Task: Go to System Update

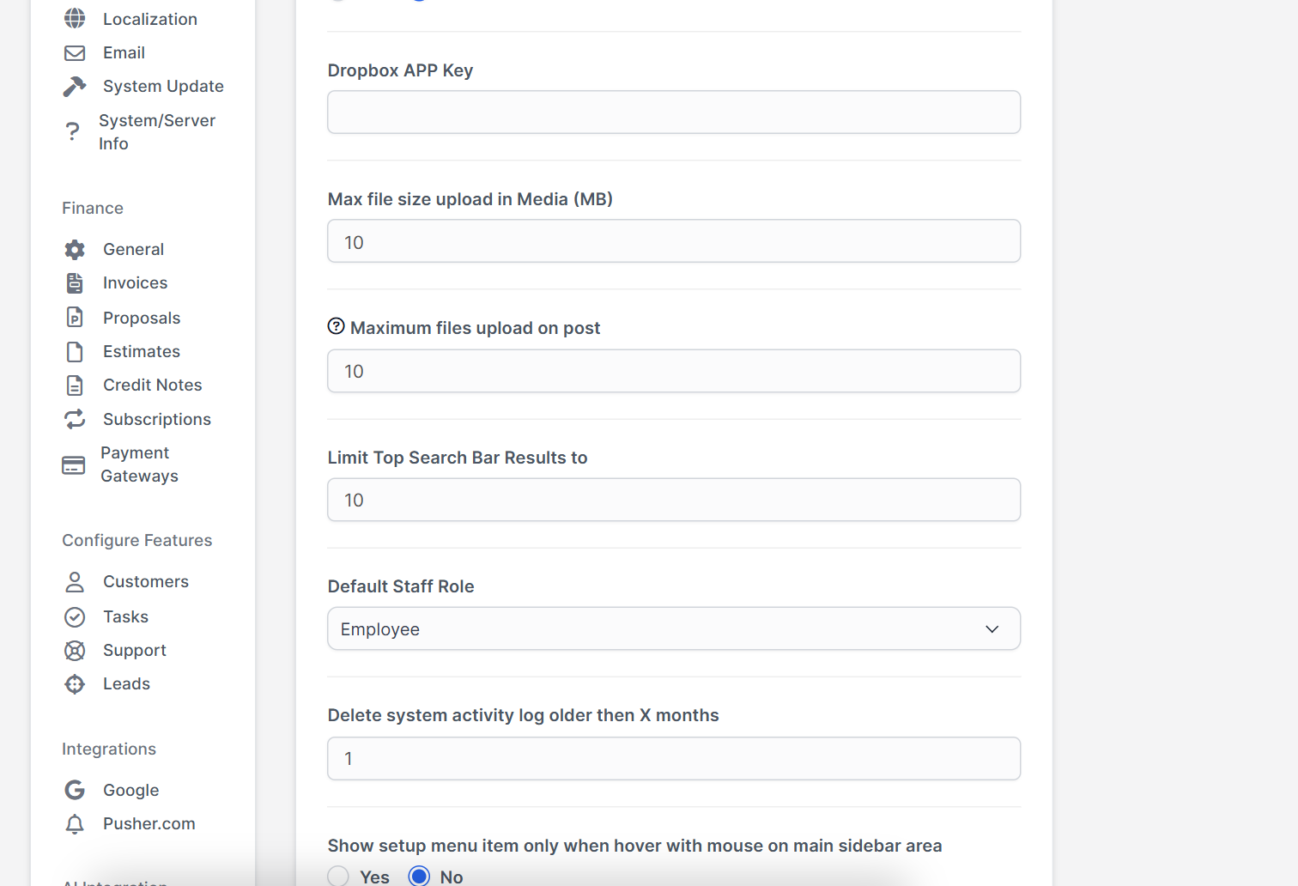Action: pyautogui.click(x=163, y=87)
